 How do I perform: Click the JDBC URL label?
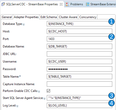coord(10,54)
